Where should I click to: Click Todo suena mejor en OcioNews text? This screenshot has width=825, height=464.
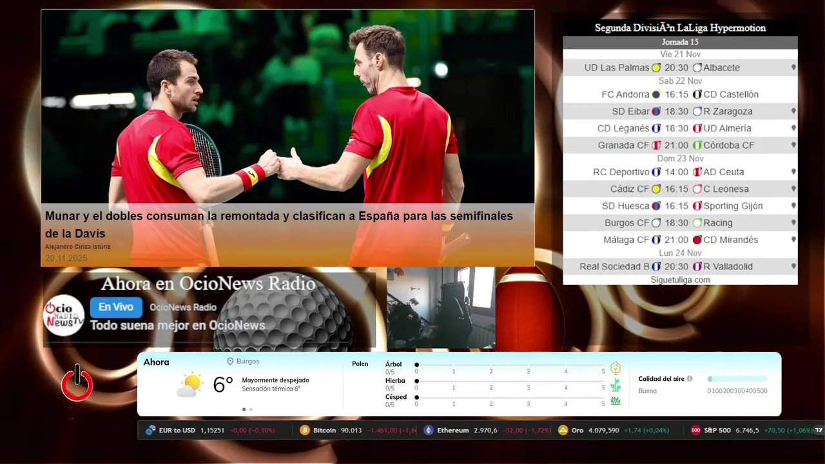(177, 325)
